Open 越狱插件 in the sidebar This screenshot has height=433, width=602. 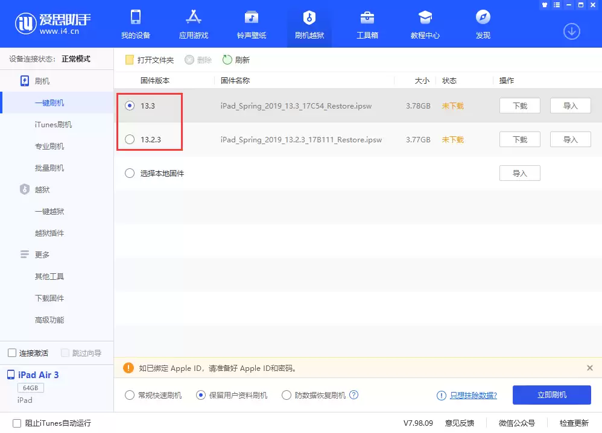[49, 233]
